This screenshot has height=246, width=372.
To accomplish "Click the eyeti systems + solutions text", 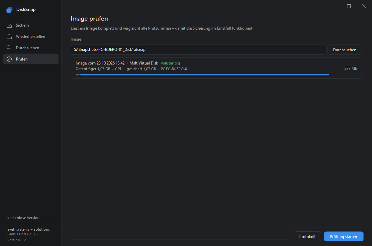I will click(29, 229).
